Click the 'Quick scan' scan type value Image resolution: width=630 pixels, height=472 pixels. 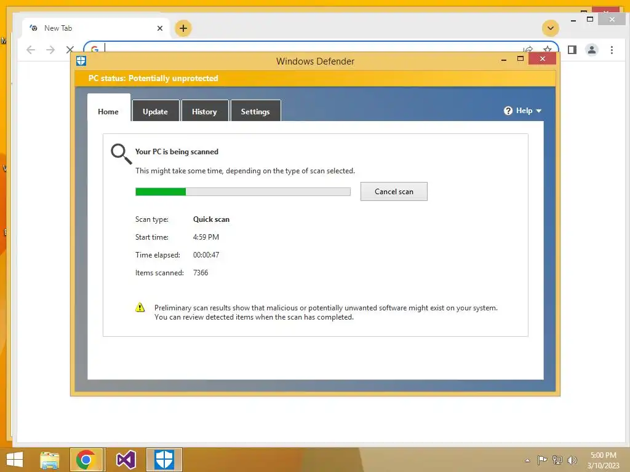click(211, 219)
